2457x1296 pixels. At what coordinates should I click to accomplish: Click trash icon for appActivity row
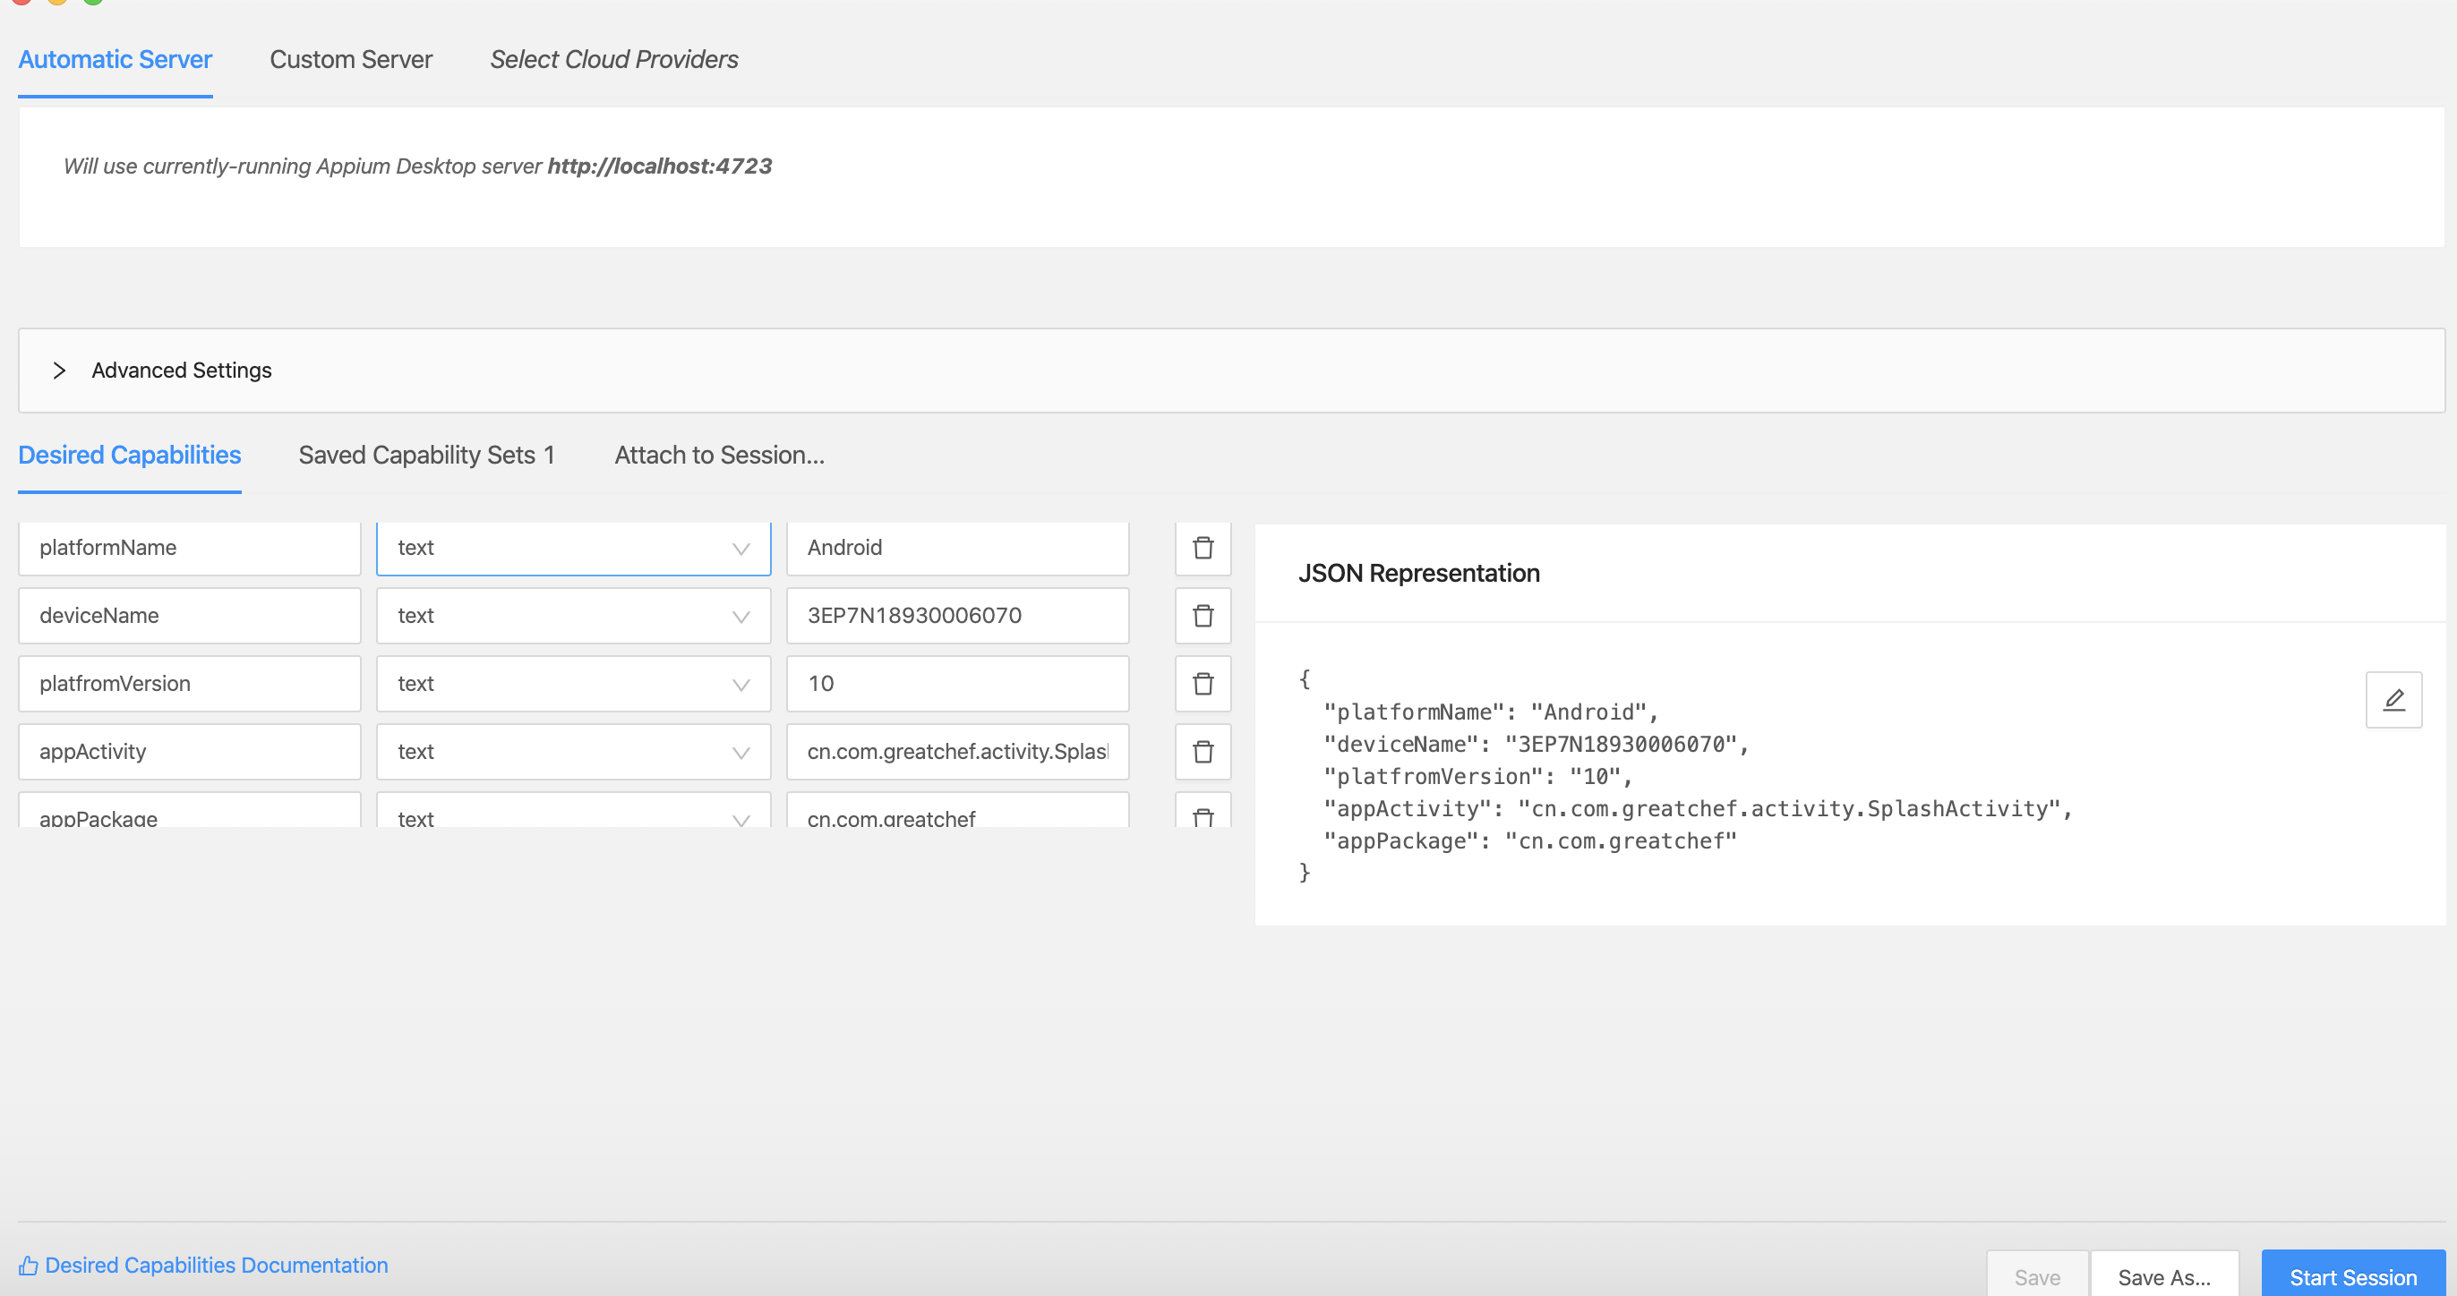tap(1203, 752)
